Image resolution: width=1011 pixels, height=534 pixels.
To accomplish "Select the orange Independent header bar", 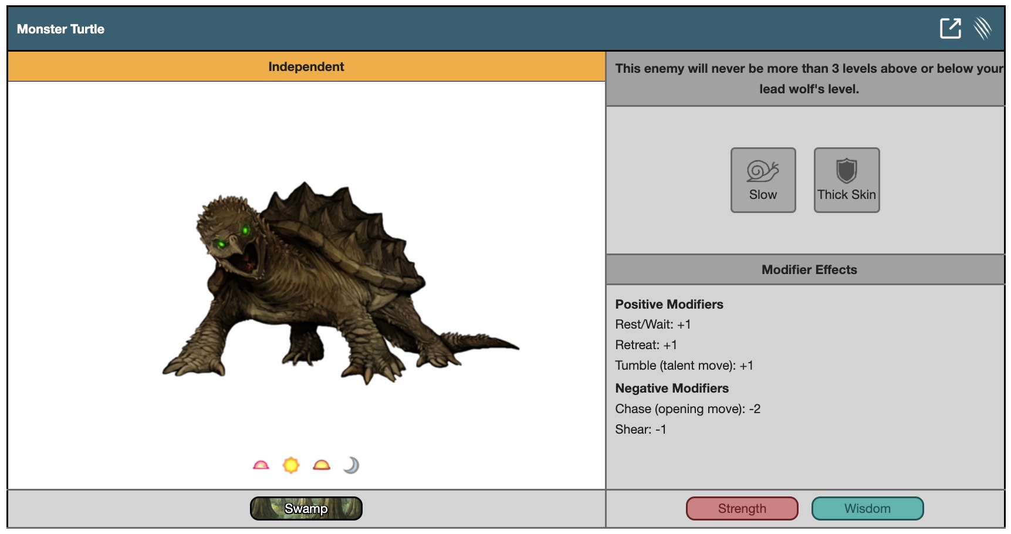I will click(x=306, y=67).
